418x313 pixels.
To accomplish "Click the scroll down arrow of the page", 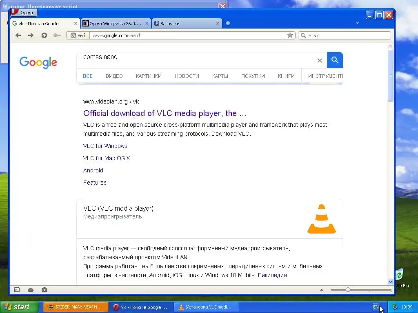I will (x=390, y=282).
